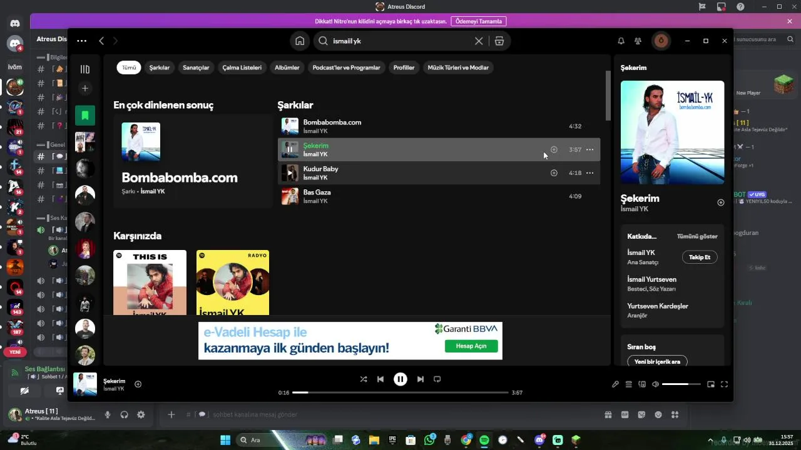
Task: Add Kudur Baby to Liked Songs
Action: click(554, 173)
